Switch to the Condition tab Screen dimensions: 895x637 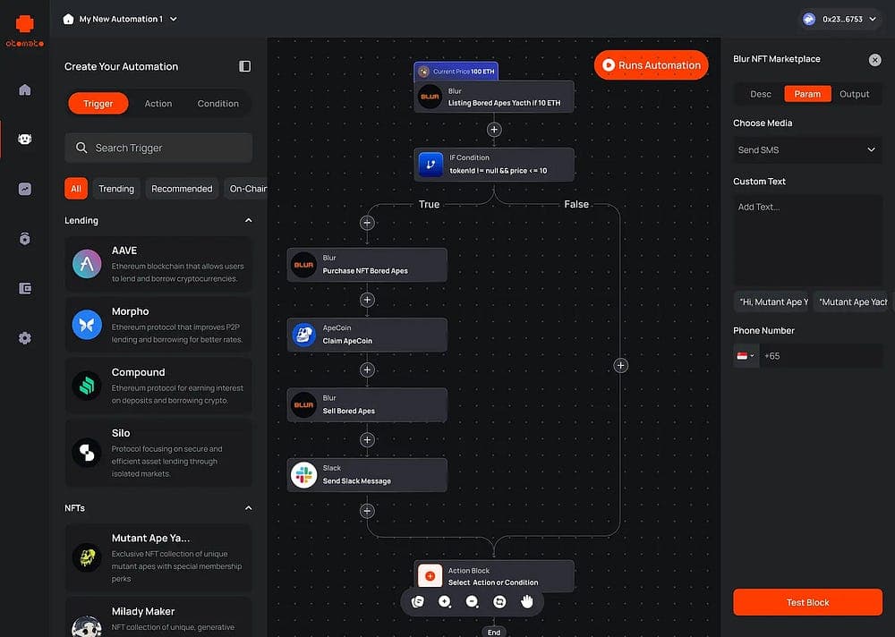point(218,103)
